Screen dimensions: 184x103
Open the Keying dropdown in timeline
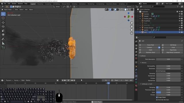point(17,80)
